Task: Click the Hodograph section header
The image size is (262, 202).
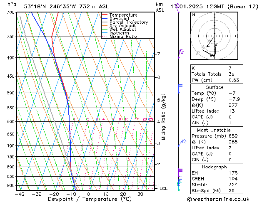Action: pyautogui.click(x=214, y=167)
